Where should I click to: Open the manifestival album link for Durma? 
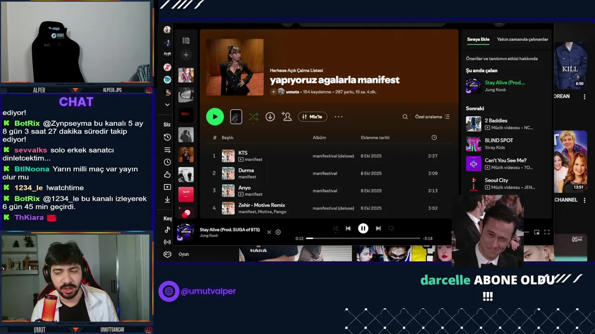pyautogui.click(x=325, y=173)
